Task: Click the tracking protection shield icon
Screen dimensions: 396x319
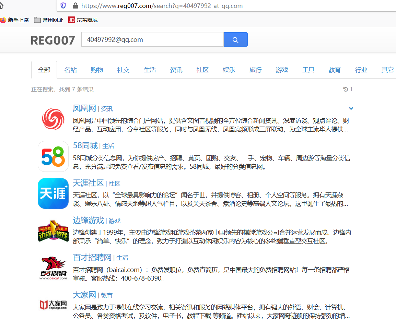Action: pyautogui.click(x=63, y=5)
